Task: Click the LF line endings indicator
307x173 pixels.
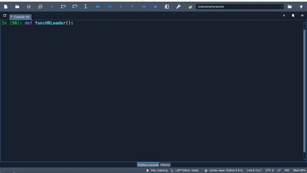Action: pyautogui.click(x=279, y=171)
